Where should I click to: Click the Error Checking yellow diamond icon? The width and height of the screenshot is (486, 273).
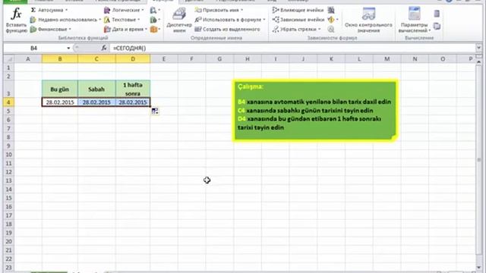pyautogui.click(x=331, y=20)
